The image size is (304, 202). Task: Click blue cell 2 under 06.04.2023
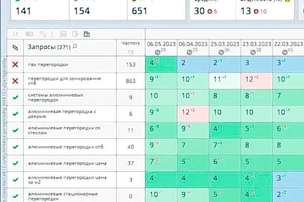pos(193,64)
